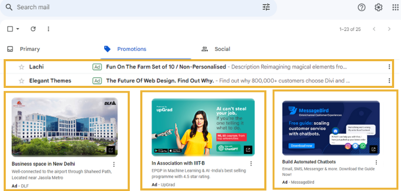Click Email, SMS, Messenger description text

329,172
